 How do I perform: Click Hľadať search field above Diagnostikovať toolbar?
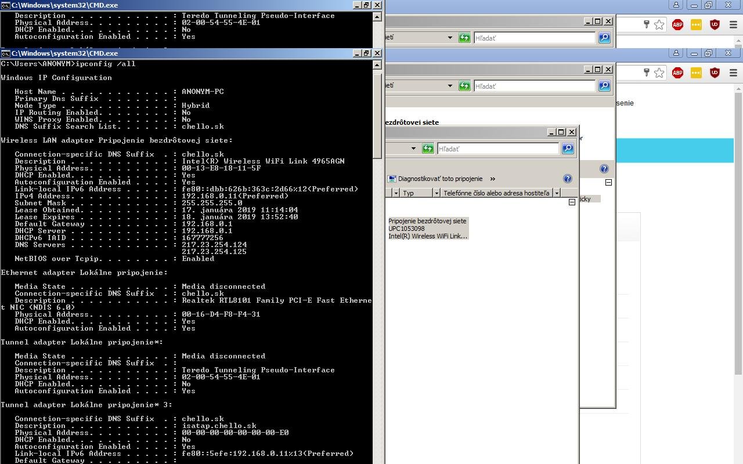(x=497, y=148)
